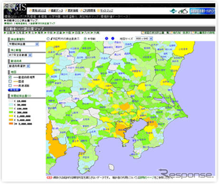Click the white < 10,000 legend swatch
This screenshot has width=219, height=184.
tap(11, 101)
